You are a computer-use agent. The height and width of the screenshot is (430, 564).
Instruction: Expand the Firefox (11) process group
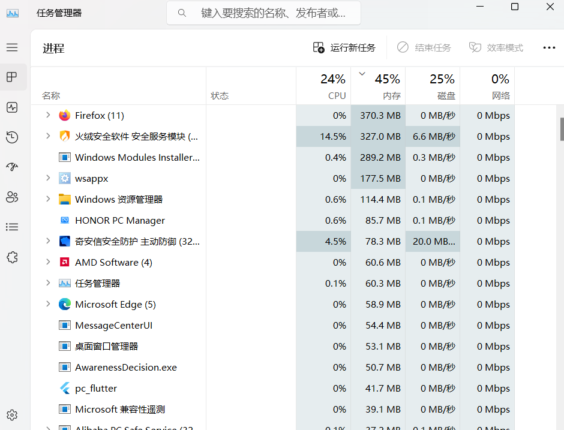coord(48,115)
